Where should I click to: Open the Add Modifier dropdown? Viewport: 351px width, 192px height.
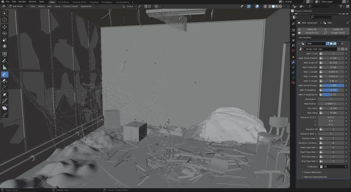(324, 38)
